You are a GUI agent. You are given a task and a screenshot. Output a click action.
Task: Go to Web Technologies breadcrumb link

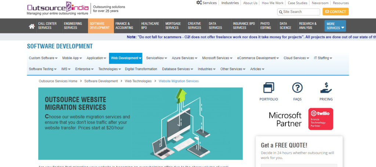(138, 81)
